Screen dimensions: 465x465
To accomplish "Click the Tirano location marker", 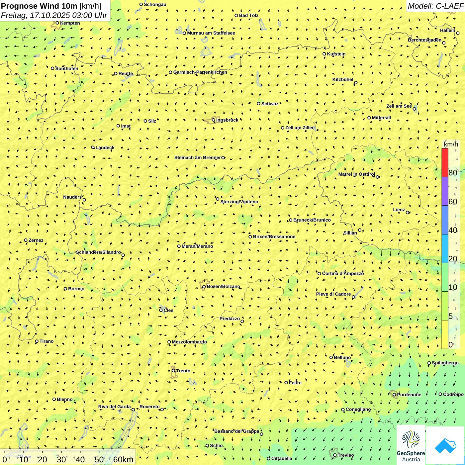I will [x=37, y=341].
